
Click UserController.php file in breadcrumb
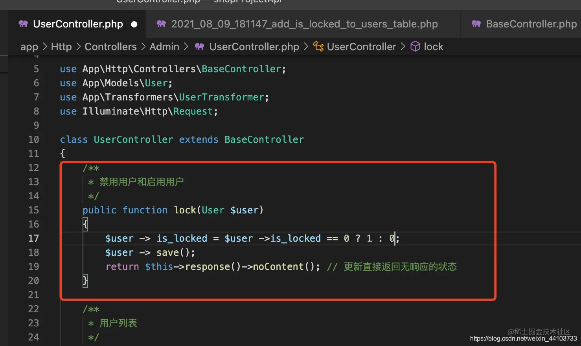pos(254,47)
